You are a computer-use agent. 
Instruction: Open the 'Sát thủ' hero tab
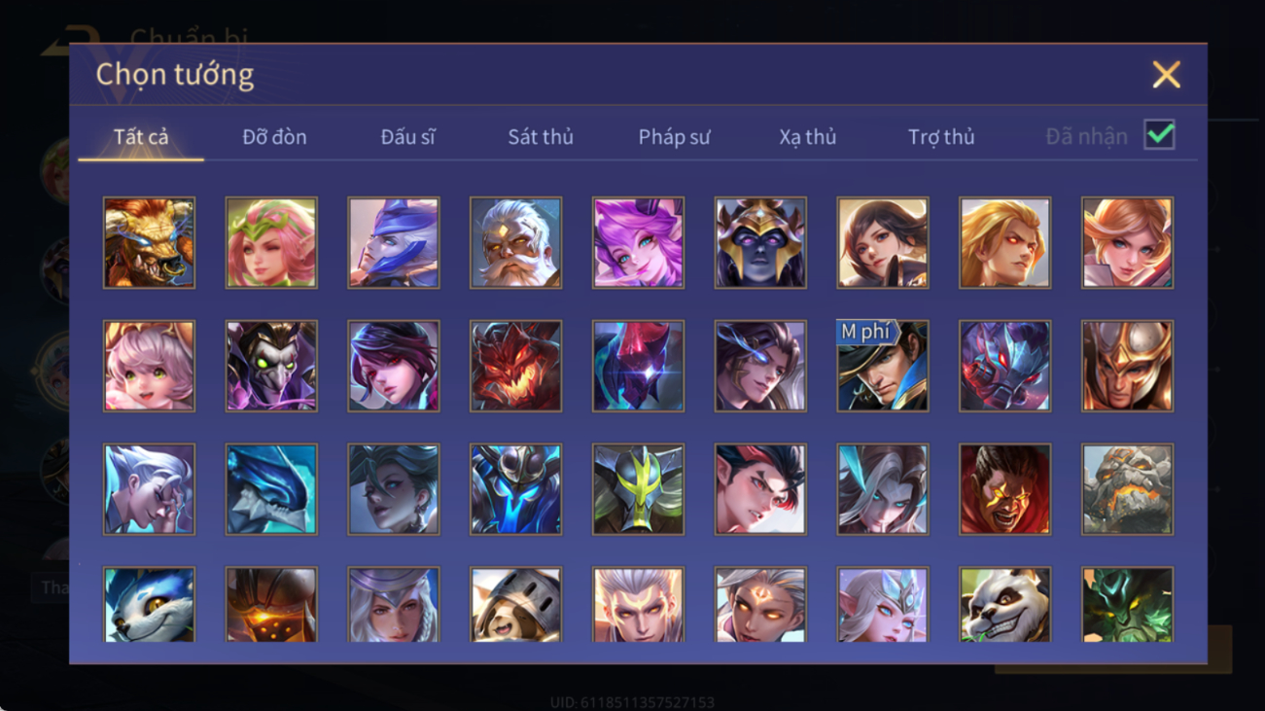point(541,137)
